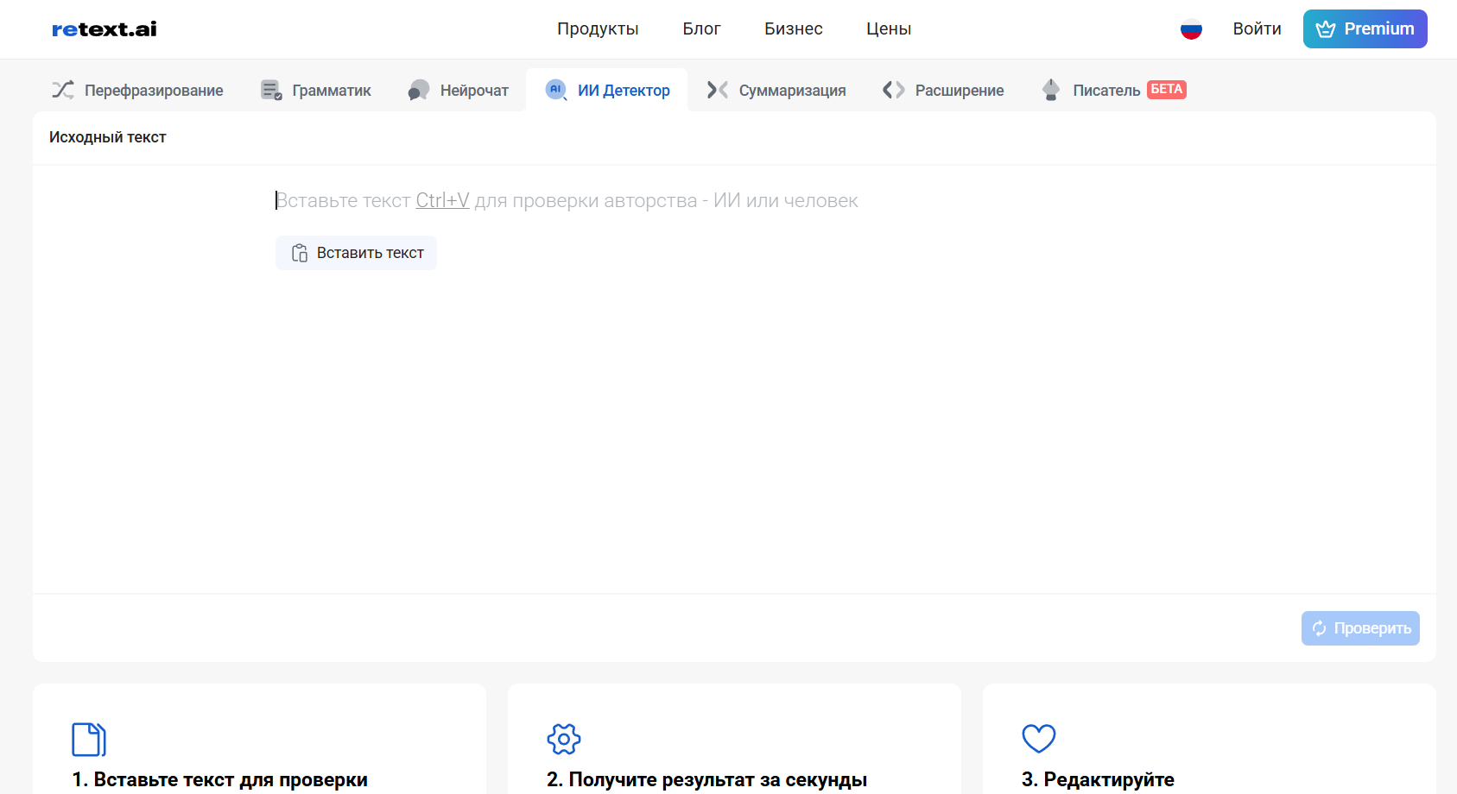Click the gear icon above step 2
Viewport: 1457px width, 794px height.
pos(564,739)
